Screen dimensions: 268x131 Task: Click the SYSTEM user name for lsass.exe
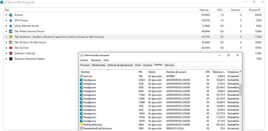point(170,76)
